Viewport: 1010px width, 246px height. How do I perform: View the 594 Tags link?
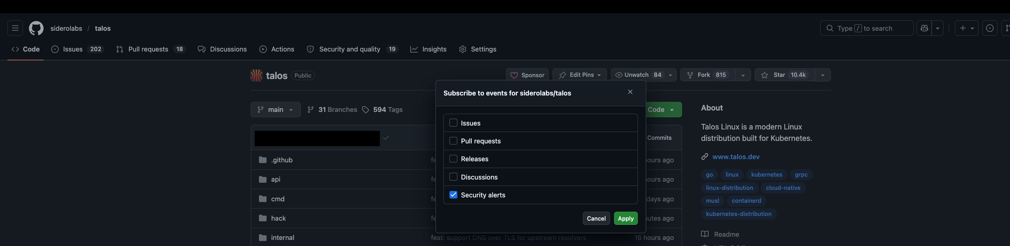tap(383, 110)
